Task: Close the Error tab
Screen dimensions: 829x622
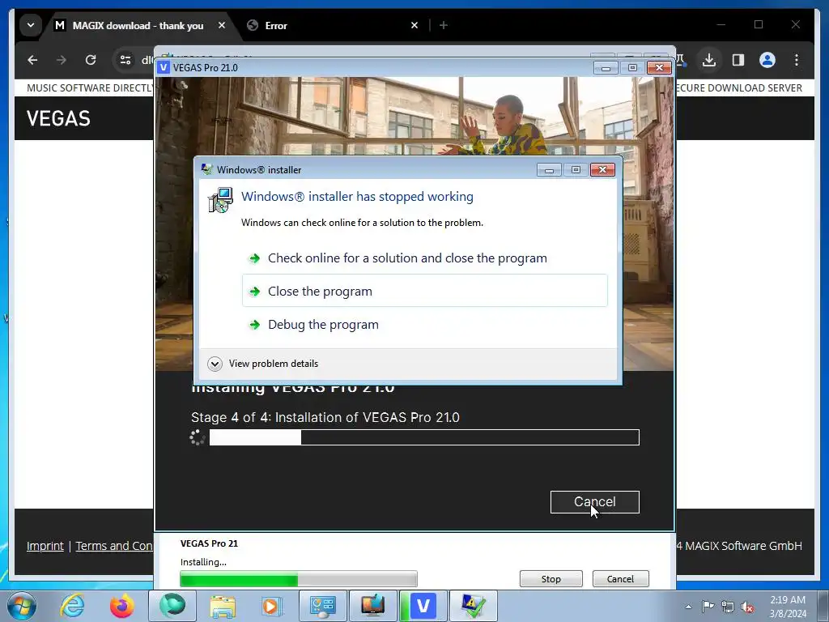Action: coord(414,25)
